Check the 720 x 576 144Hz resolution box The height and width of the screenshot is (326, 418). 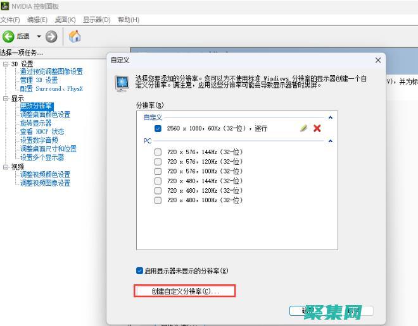pos(158,152)
